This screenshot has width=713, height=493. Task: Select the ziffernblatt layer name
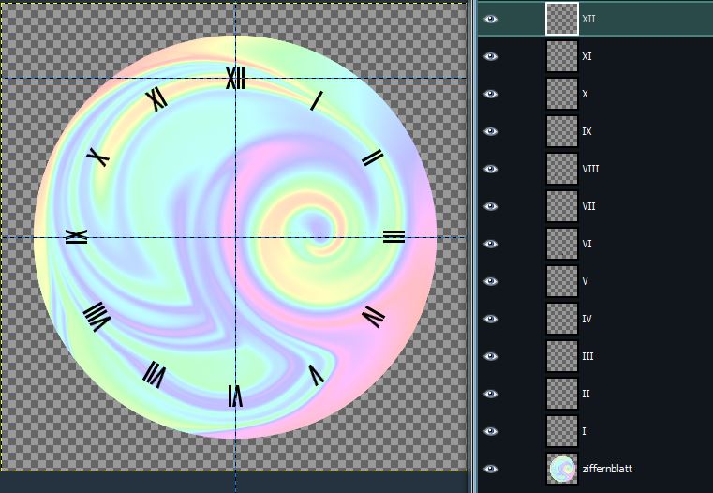(x=606, y=469)
